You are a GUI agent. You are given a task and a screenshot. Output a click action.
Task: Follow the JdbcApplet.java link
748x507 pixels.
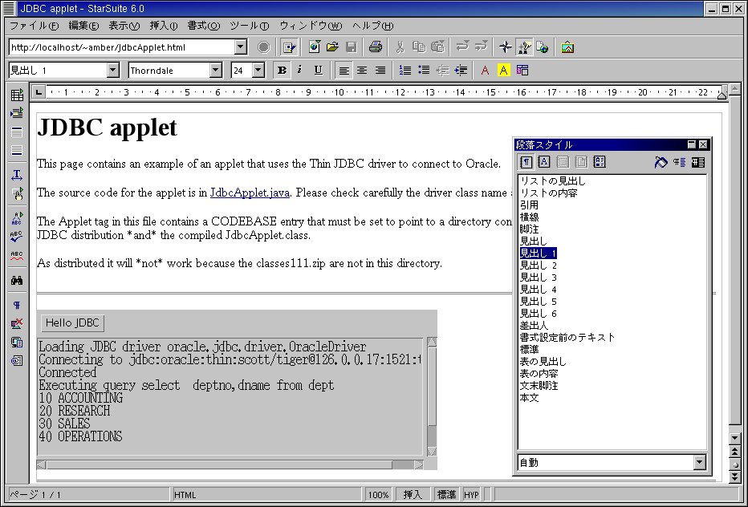point(250,193)
